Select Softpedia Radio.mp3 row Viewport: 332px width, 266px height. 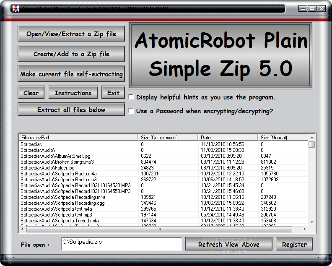point(163,180)
